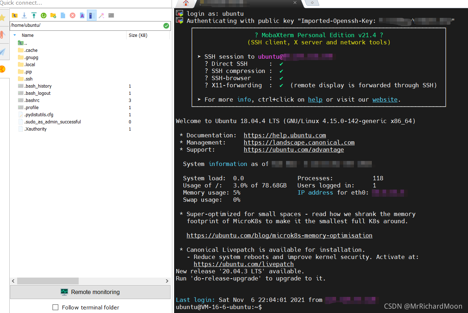Close the active SSH session tab

pos(295,3)
